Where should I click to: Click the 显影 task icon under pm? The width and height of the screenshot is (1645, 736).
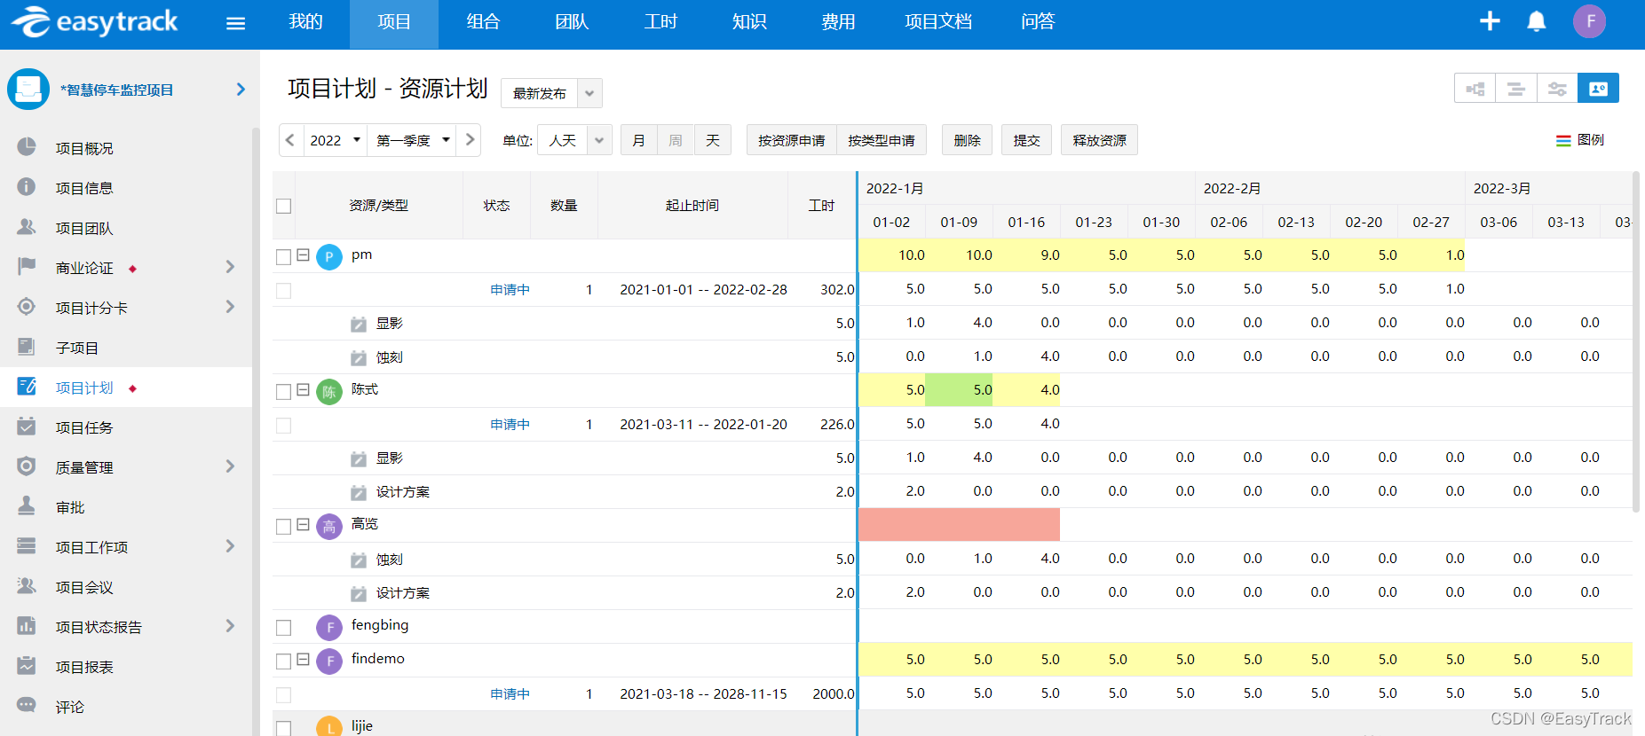[359, 325]
